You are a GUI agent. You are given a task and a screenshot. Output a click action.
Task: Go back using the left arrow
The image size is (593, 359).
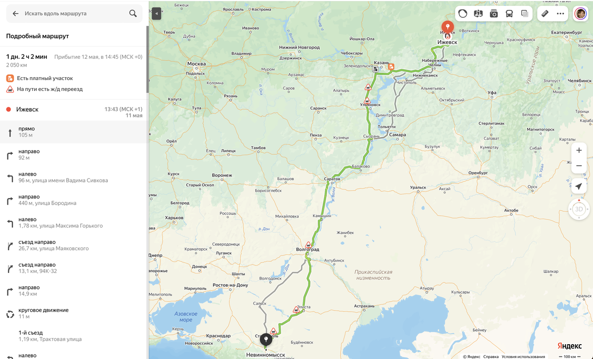tap(15, 14)
